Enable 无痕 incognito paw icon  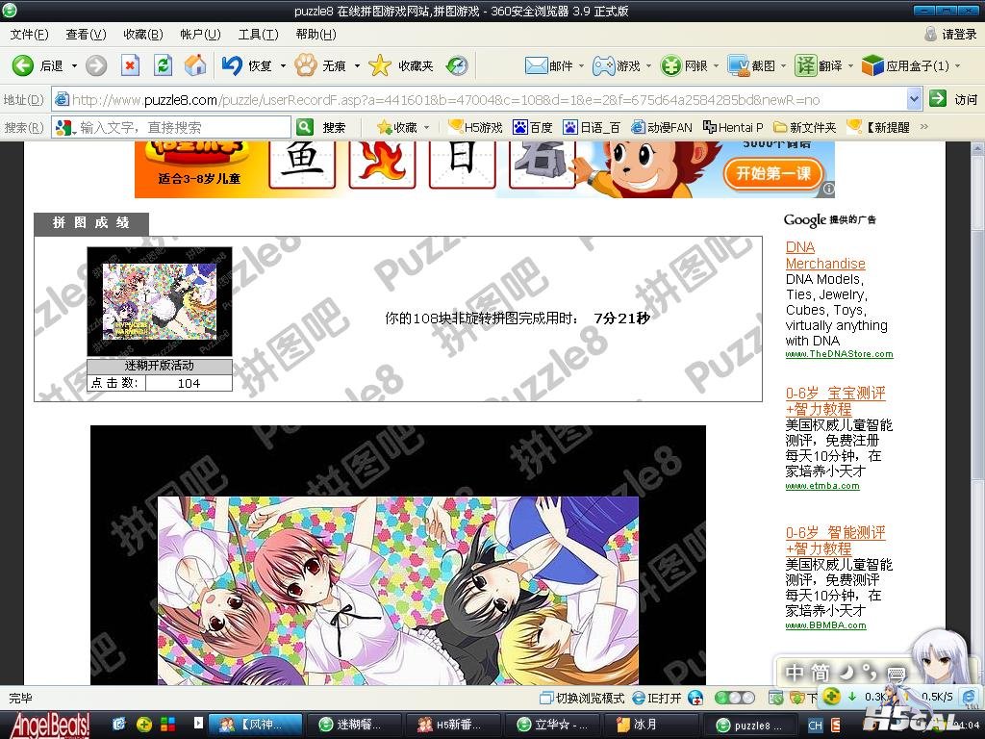[305, 65]
